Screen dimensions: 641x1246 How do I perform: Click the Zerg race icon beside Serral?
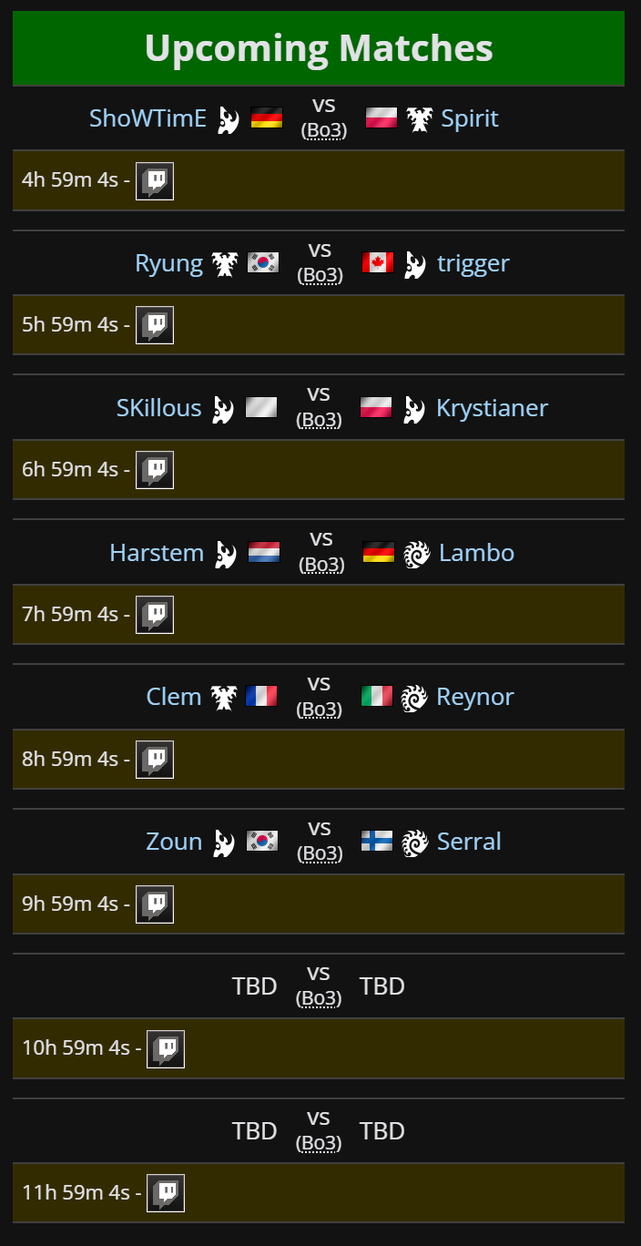[x=415, y=843]
